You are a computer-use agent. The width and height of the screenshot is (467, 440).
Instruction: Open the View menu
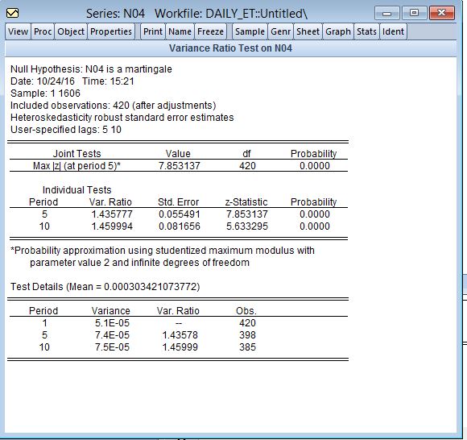click(18, 31)
